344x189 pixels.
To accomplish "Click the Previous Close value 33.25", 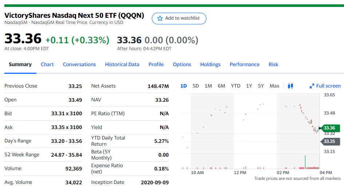I will coord(75,86).
